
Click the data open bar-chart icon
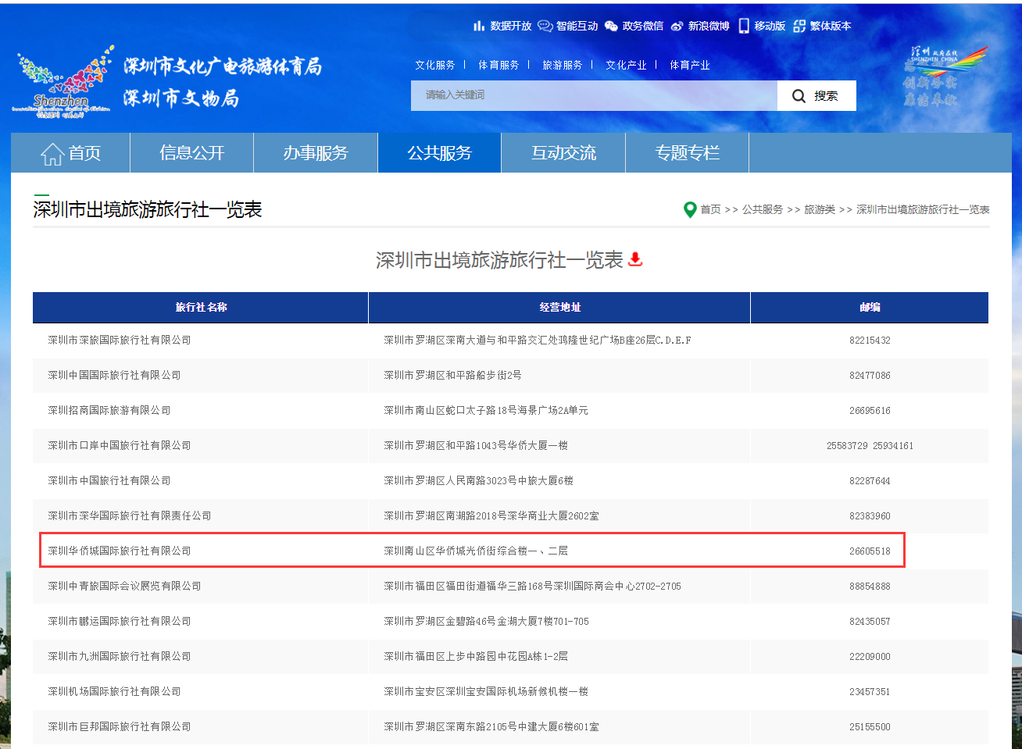pos(479,26)
